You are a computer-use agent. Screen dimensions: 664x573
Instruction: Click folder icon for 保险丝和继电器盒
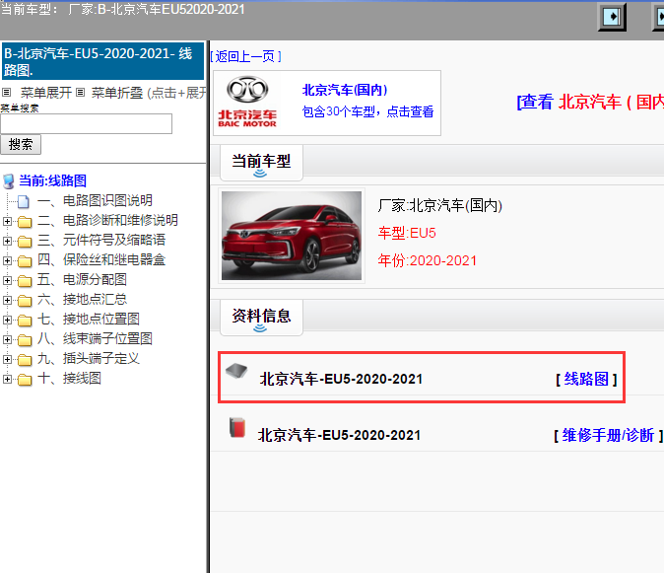coord(25,261)
